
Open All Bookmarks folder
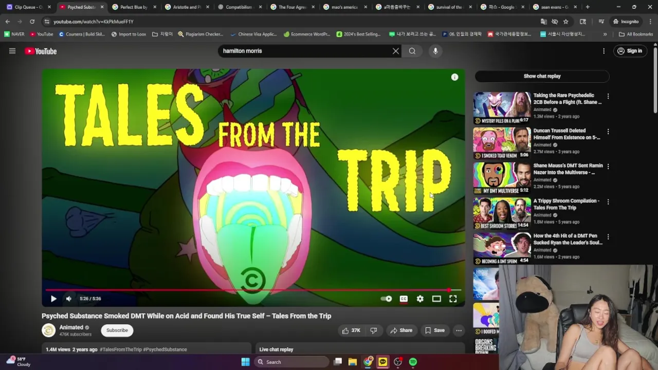(x=636, y=34)
